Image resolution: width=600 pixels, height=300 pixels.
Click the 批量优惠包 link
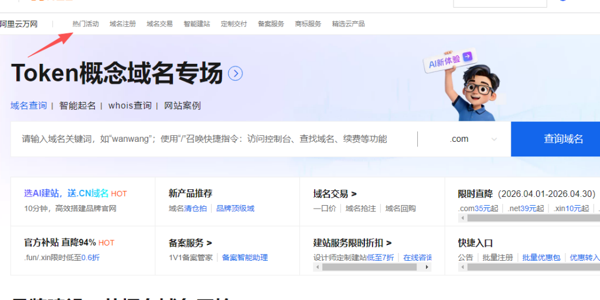pyautogui.click(x=541, y=257)
